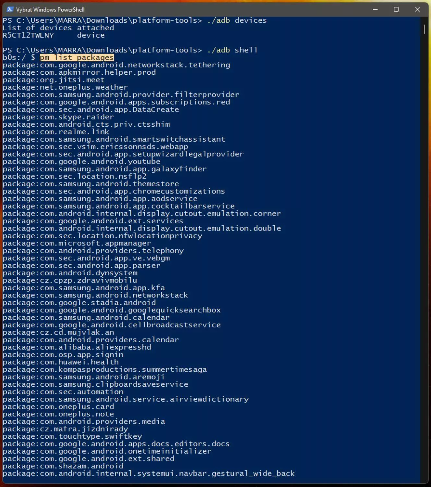The image size is (431, 487).
Task: Click package com.google.android.cellbroadcastservice
Action: pyautogui.click(x=112, y=325)
